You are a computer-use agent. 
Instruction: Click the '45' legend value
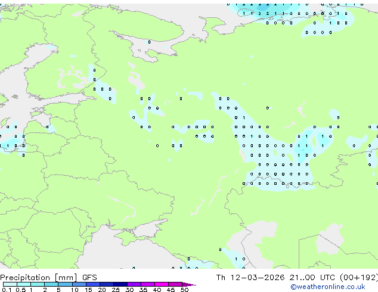[171, 290]
